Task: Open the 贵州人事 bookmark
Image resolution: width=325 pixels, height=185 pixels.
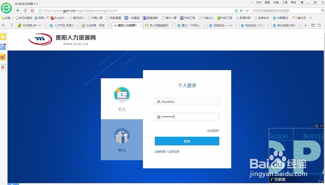Action: point(169,18)
